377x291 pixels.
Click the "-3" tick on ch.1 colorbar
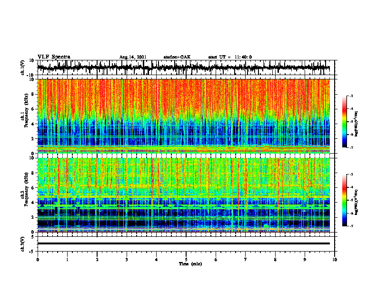coord(351,96)
